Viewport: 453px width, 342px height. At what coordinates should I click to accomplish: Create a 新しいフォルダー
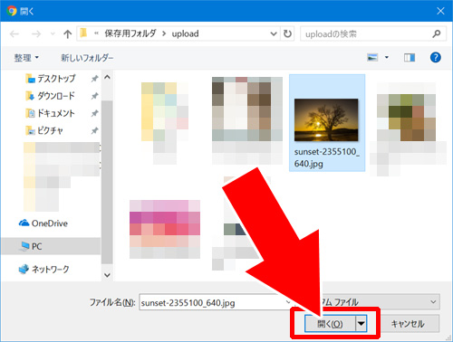click(87, 58)
